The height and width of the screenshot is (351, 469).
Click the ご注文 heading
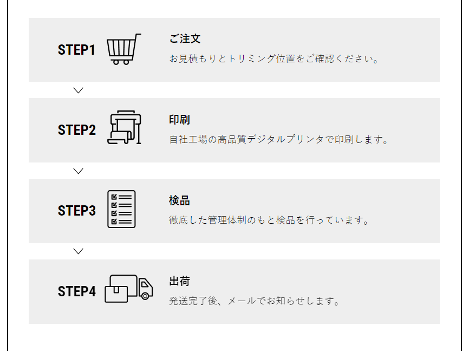point(185,39)
